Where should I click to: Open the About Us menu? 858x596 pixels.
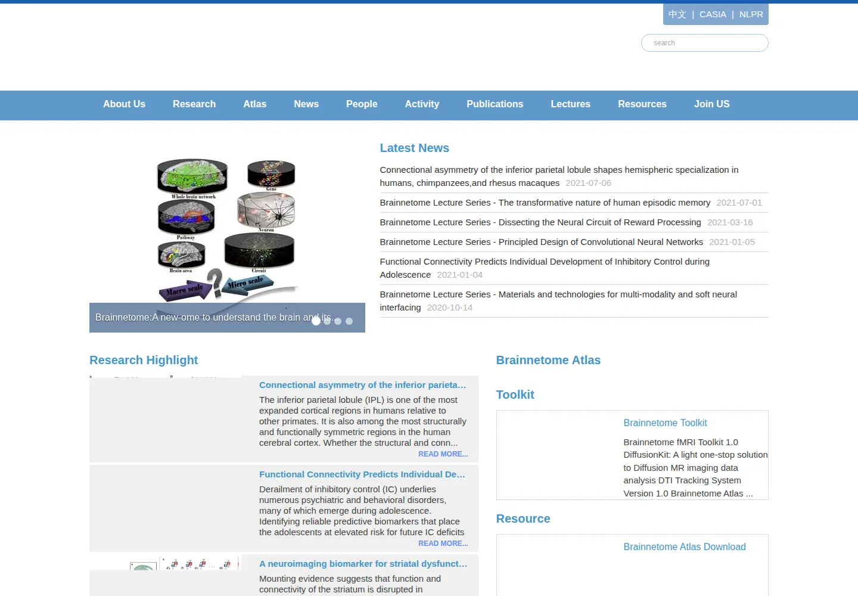tap(124, 104)
